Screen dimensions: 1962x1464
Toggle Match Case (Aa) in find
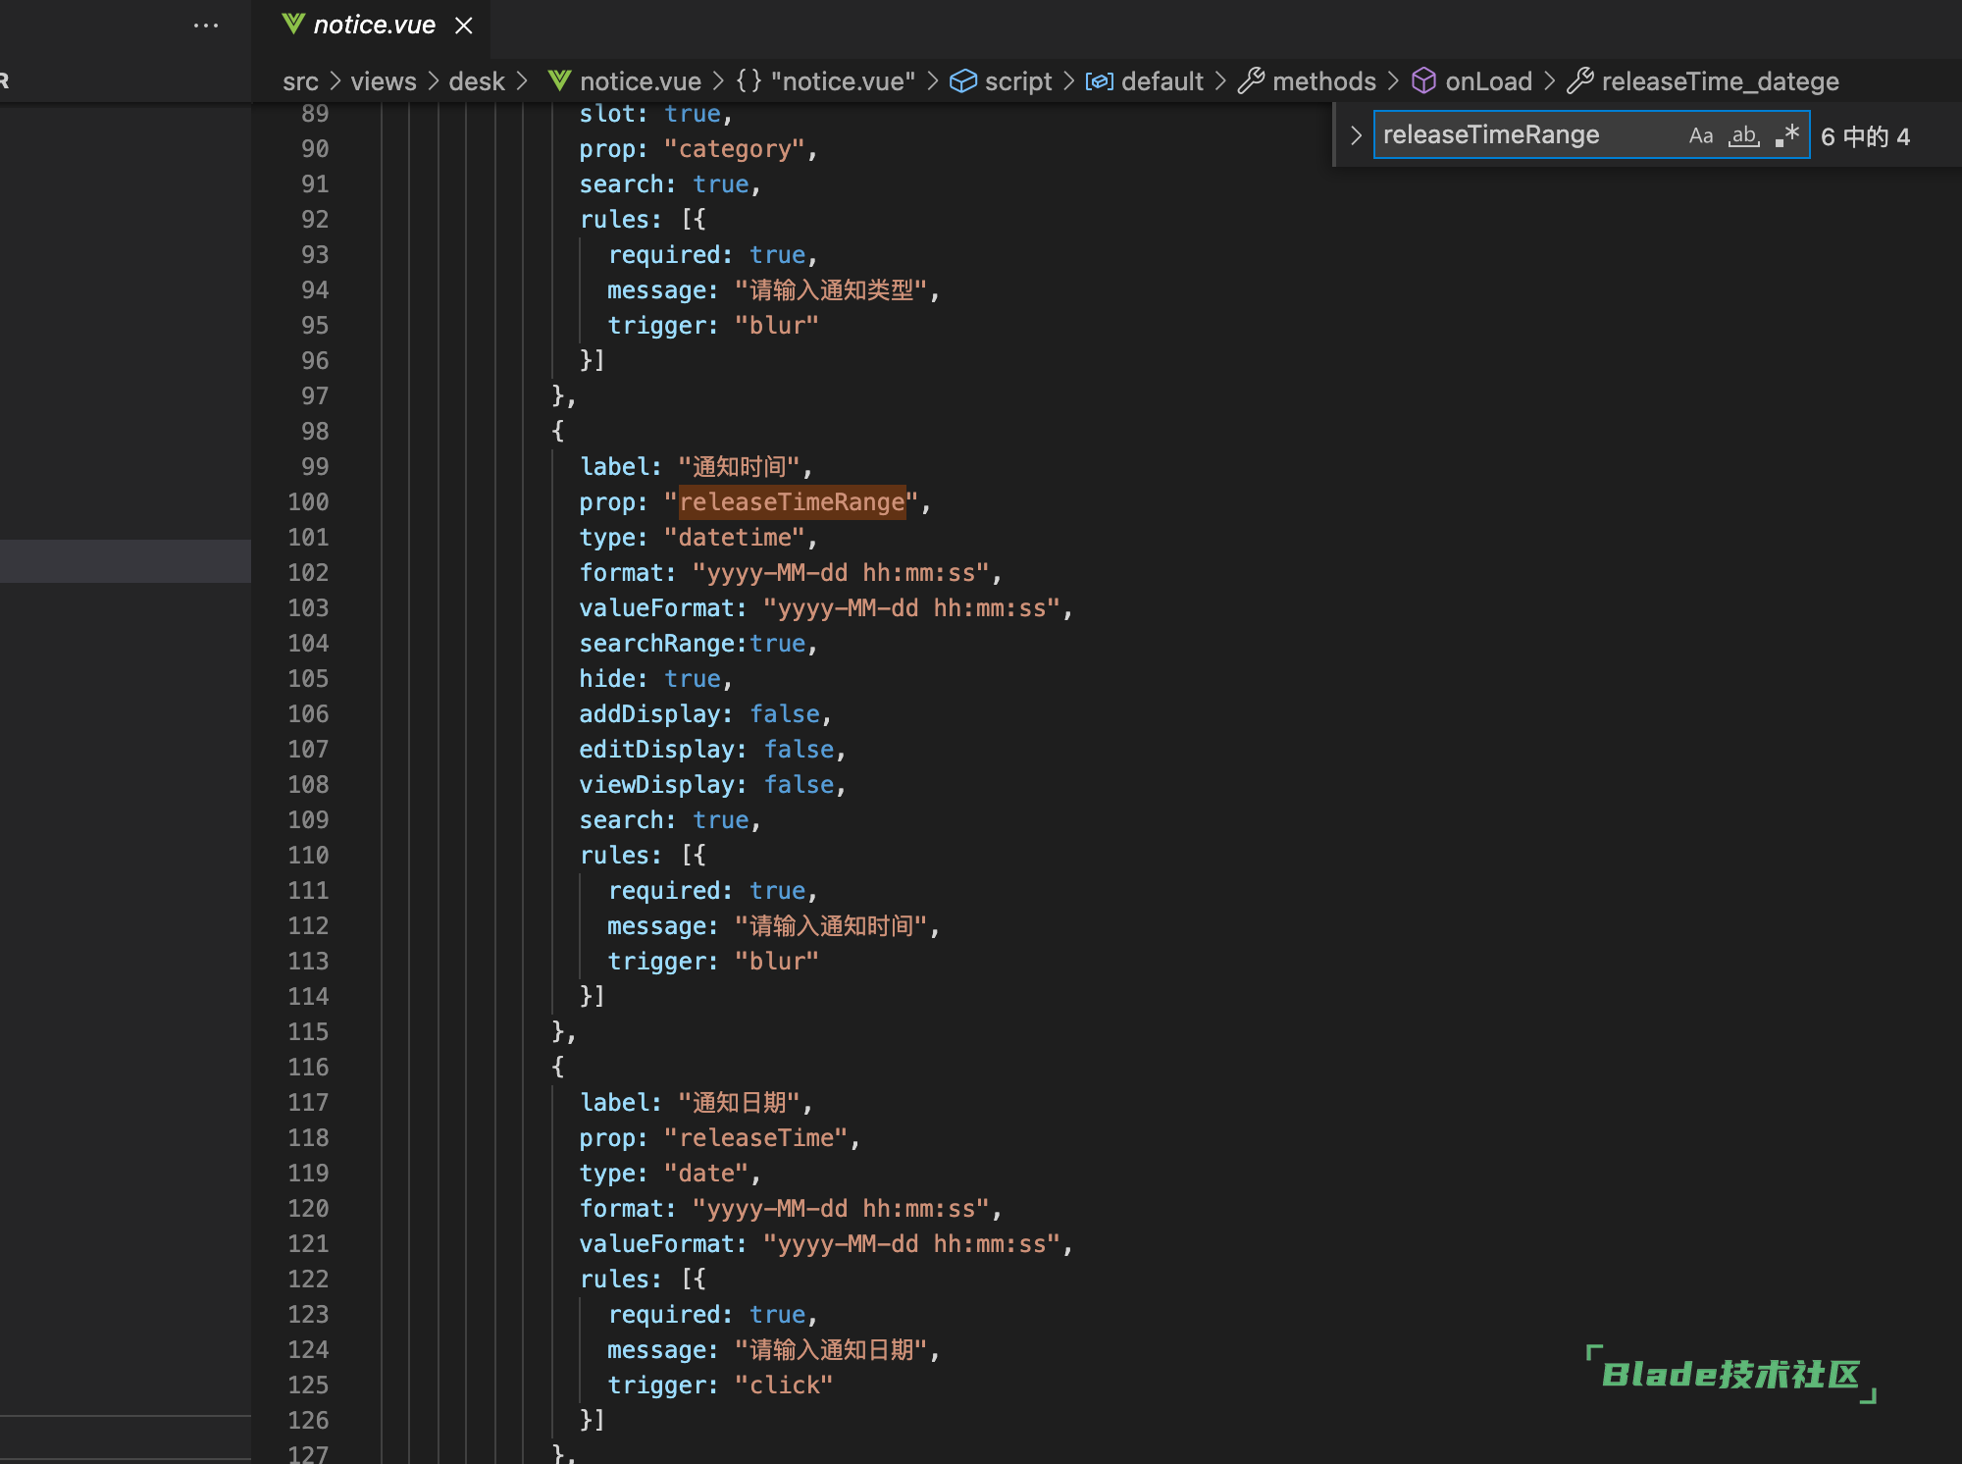1700,135
